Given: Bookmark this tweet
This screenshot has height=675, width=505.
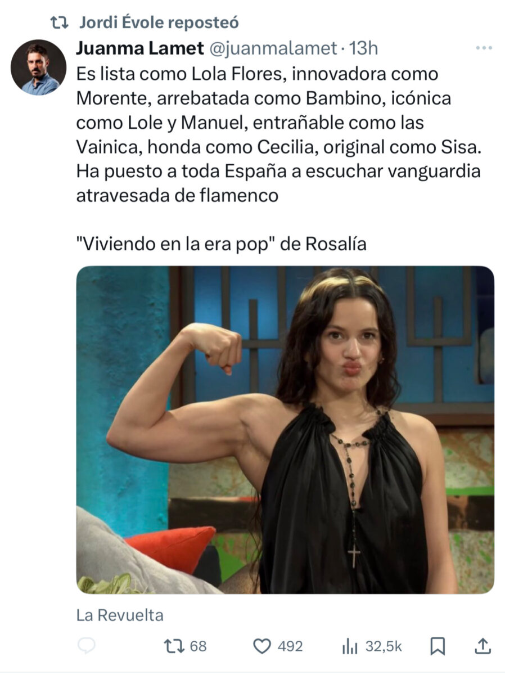Looking at the screenshot, I should click(x=438, y=646).
